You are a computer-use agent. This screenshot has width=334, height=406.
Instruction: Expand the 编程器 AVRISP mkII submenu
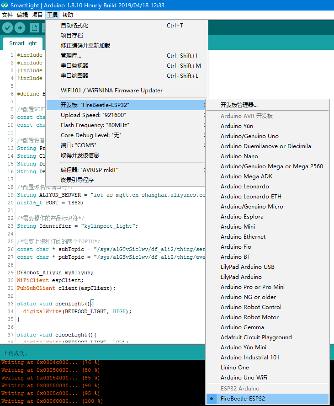[x=126, y=170]
